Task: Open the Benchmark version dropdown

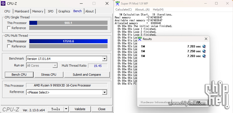Action: (x=105, y=59)
